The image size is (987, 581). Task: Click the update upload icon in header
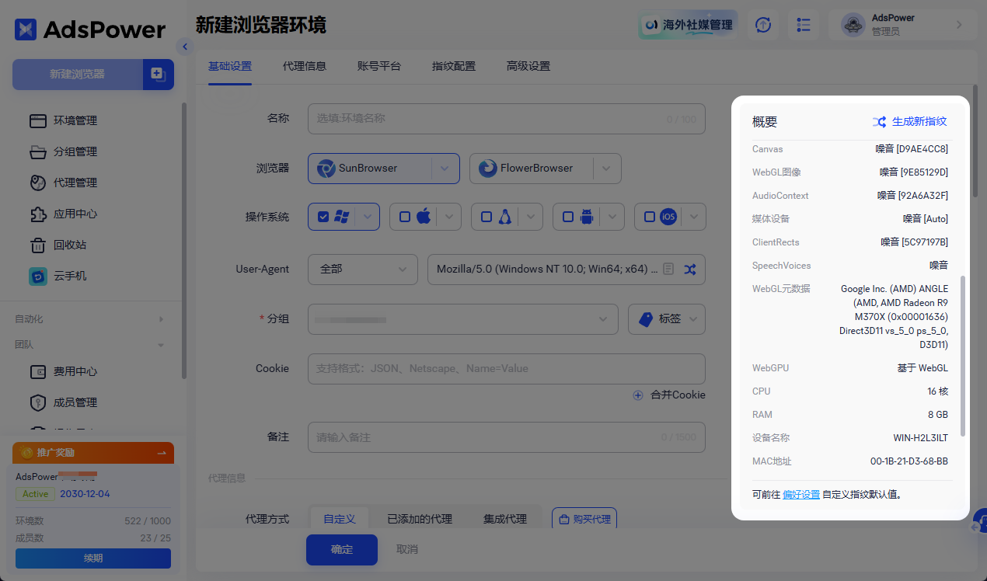[x=763, y=25]
